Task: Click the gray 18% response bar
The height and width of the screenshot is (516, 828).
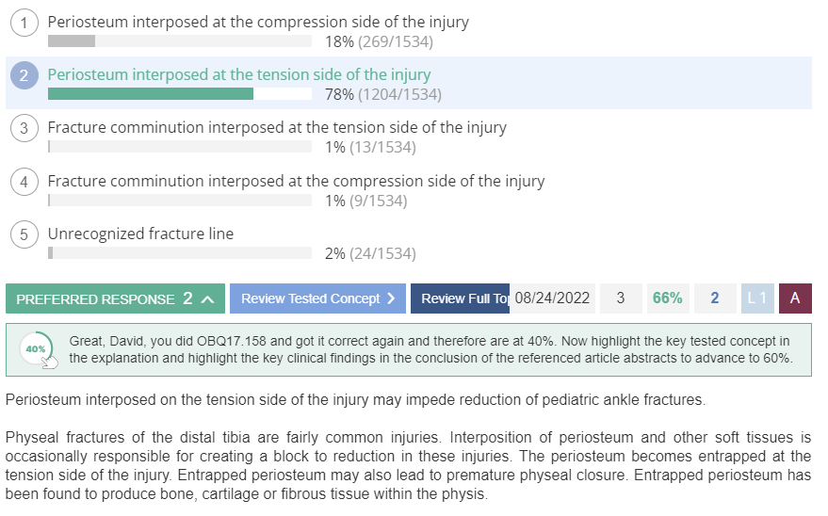Action: pos(72,41)
